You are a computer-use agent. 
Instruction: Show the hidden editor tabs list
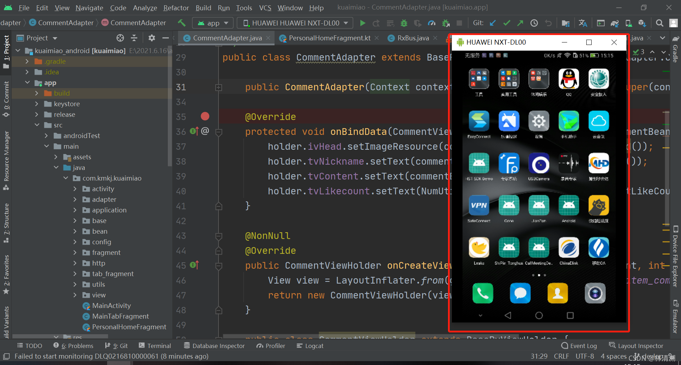coord(662,38)
